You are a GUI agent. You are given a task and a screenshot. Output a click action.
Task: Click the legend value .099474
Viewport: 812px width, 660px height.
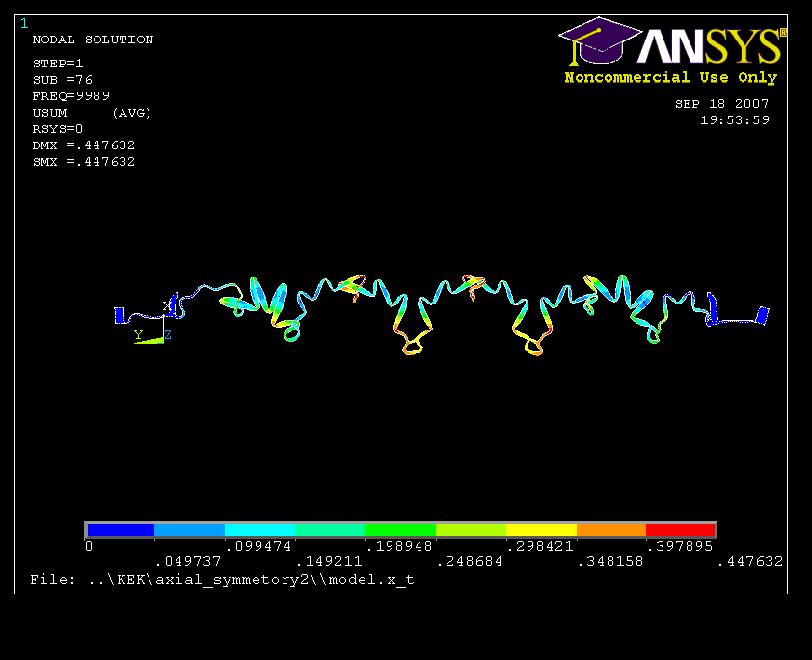pyautogui.click(x=258, y=546)
